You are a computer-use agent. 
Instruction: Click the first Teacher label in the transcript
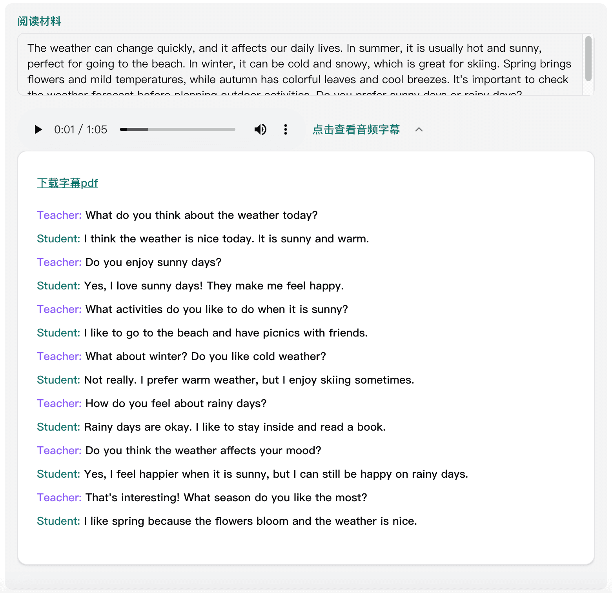59,215
